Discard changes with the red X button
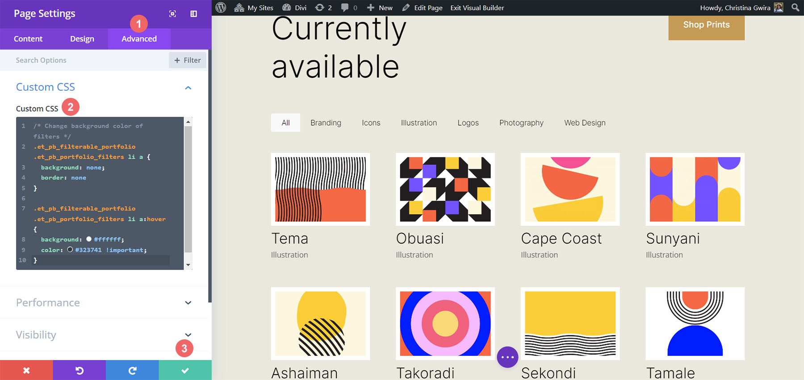 coord(26,370)
